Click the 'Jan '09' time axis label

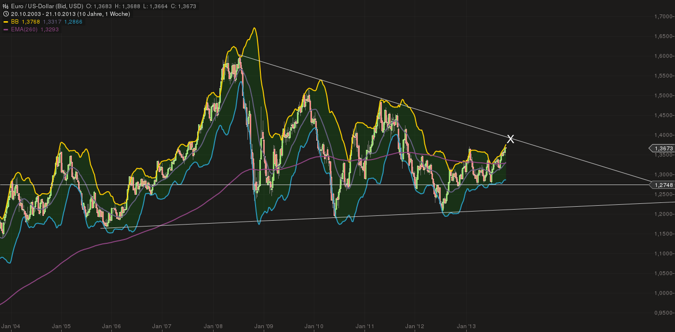264,326
